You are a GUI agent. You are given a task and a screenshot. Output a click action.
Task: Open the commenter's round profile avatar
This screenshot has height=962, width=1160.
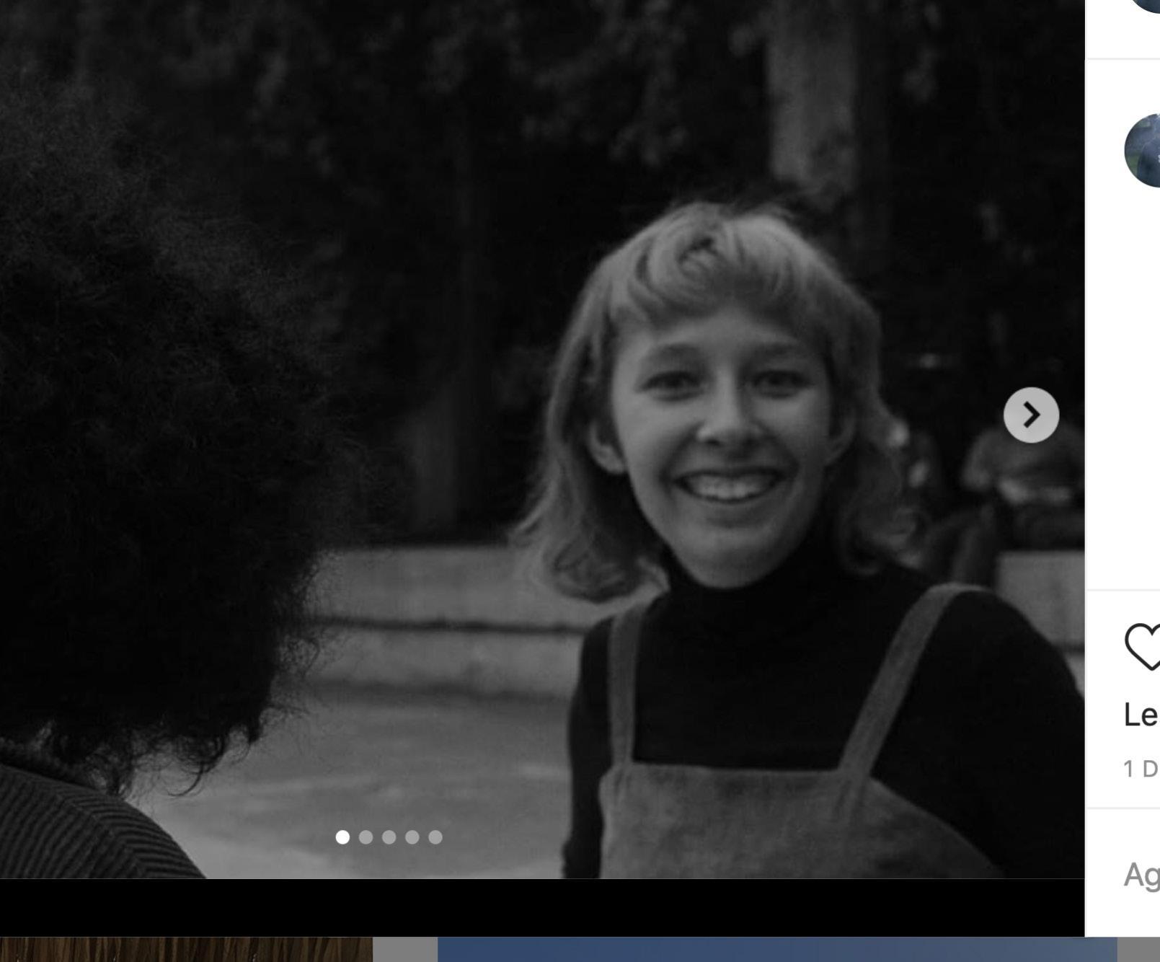[x=1143, y=150]
